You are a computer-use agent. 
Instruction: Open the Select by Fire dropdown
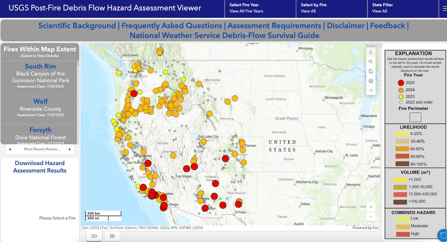pos(331,8)
